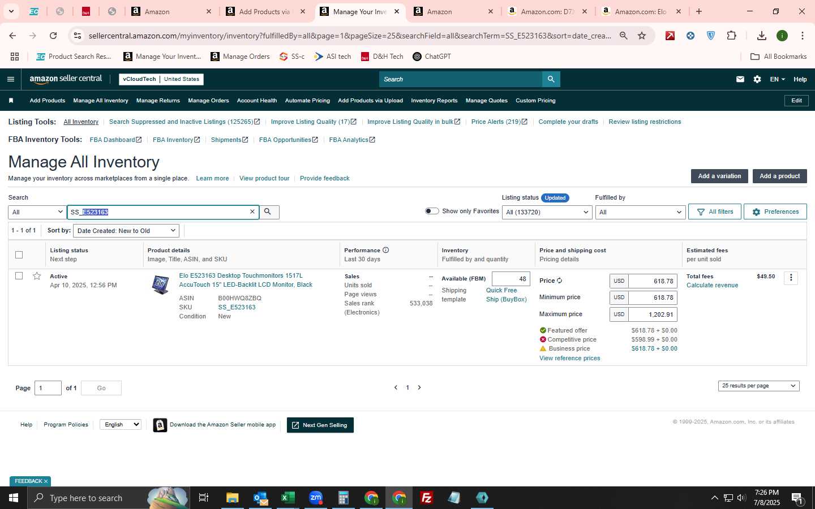Open the All filters button
Image resolution: width=815 pixels, height=509 pixels.
(x=715, y=212)
